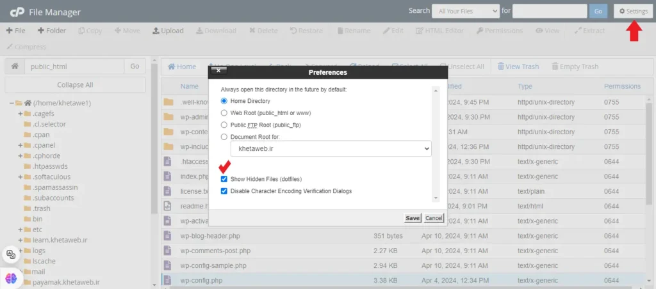Toggle Disable Character Encoding Verification Dialogs checkbox
Screen dimensions: 656x289
(224, 191)
